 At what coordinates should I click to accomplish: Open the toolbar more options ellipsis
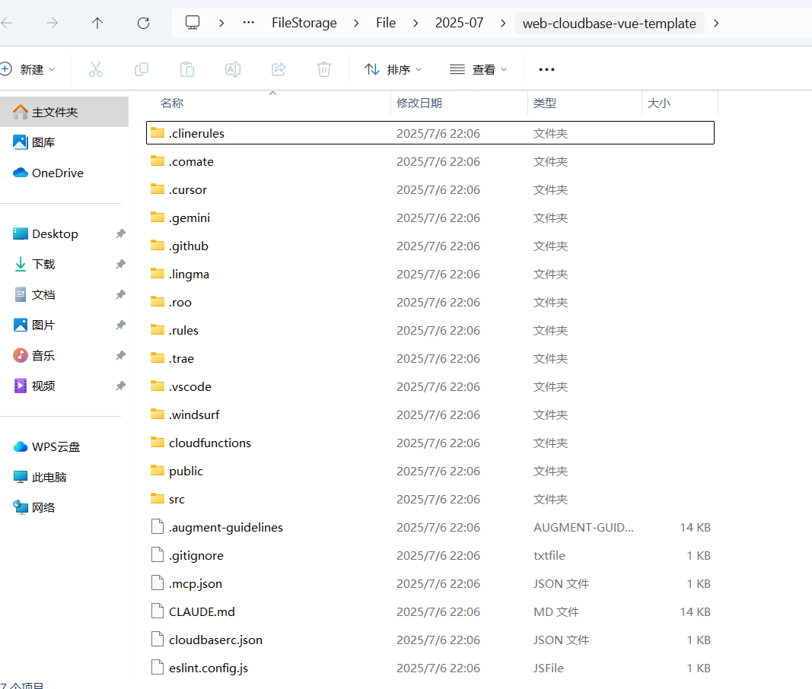(x=547, y=69)
